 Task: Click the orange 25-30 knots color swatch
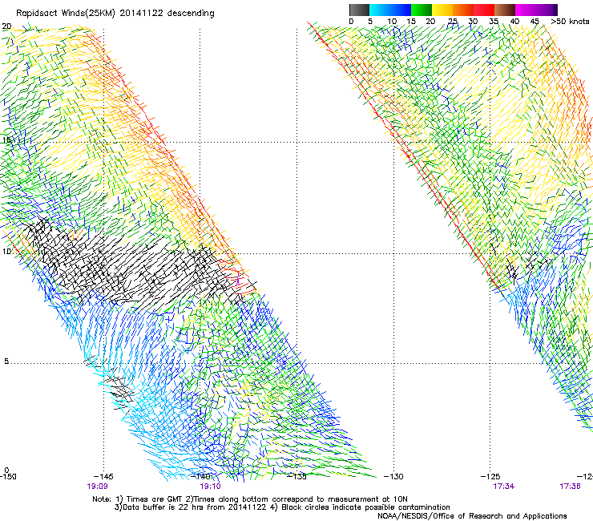pyautogui.click(x=463, y=10)
